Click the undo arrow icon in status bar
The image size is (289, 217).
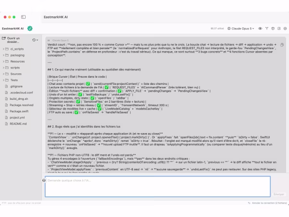pos(249,203)
